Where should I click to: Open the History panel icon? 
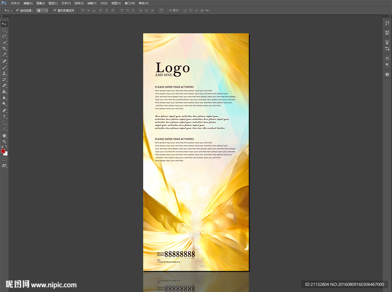point(387,23)
